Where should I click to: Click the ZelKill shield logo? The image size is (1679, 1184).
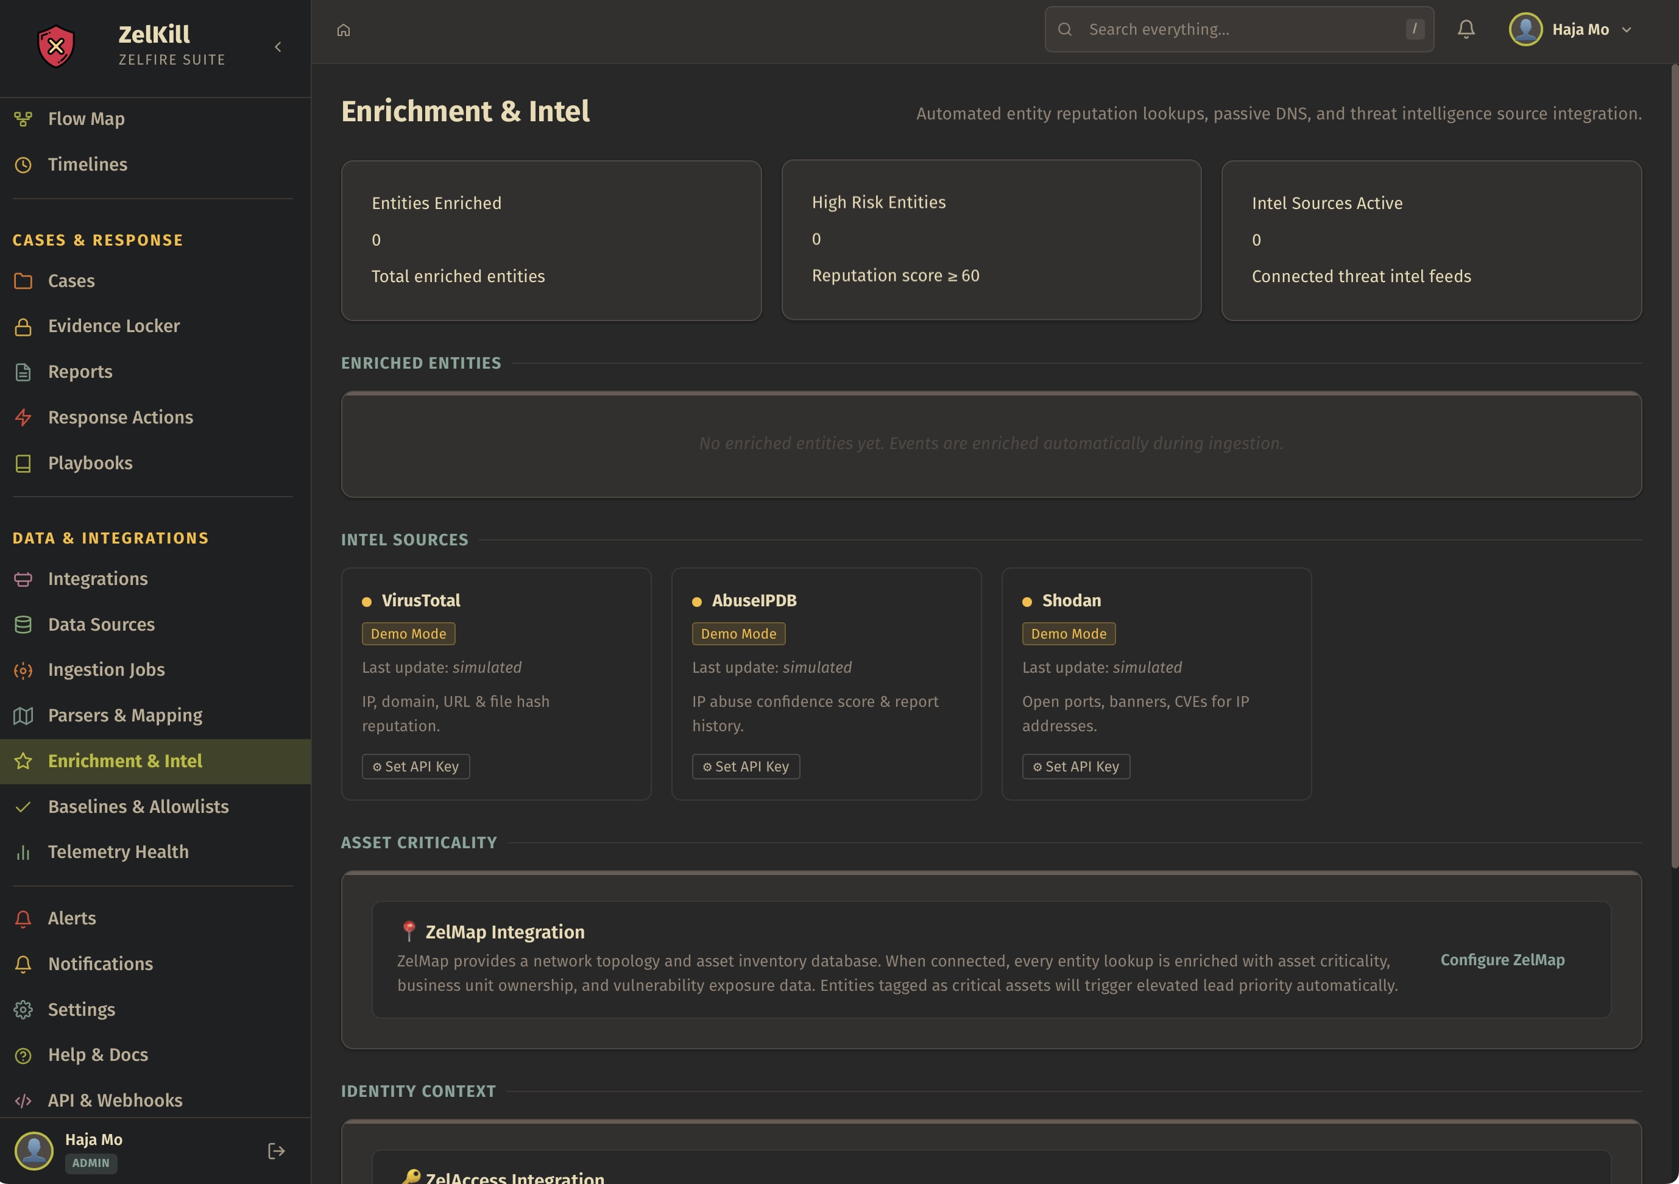55,46
